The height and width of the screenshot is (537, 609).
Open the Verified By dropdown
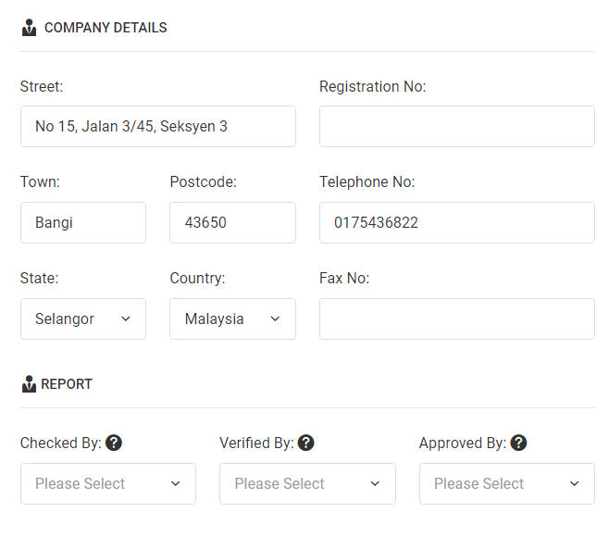pos(307,484)
